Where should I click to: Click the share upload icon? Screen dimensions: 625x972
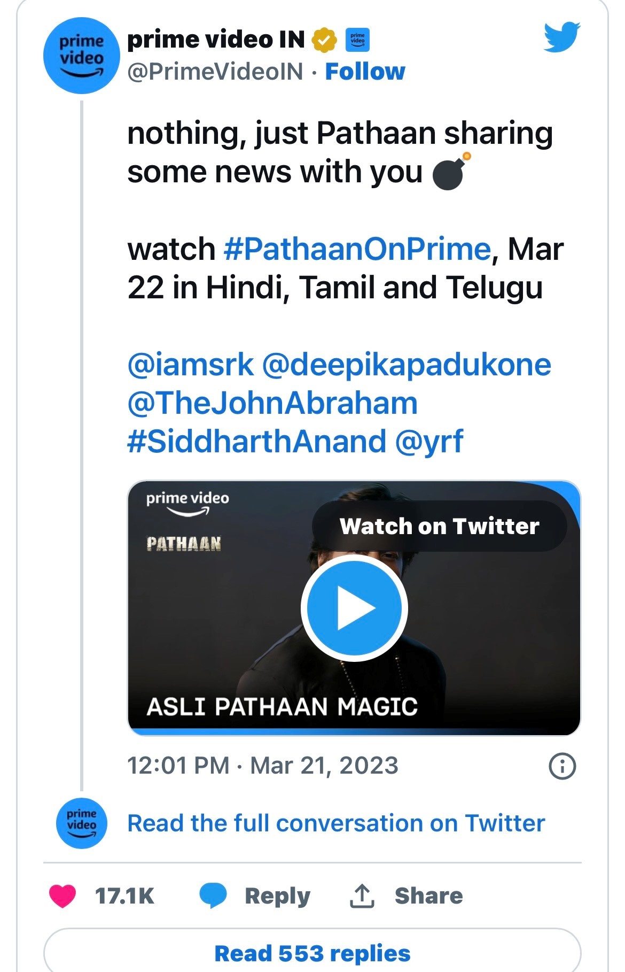point(362,896)
